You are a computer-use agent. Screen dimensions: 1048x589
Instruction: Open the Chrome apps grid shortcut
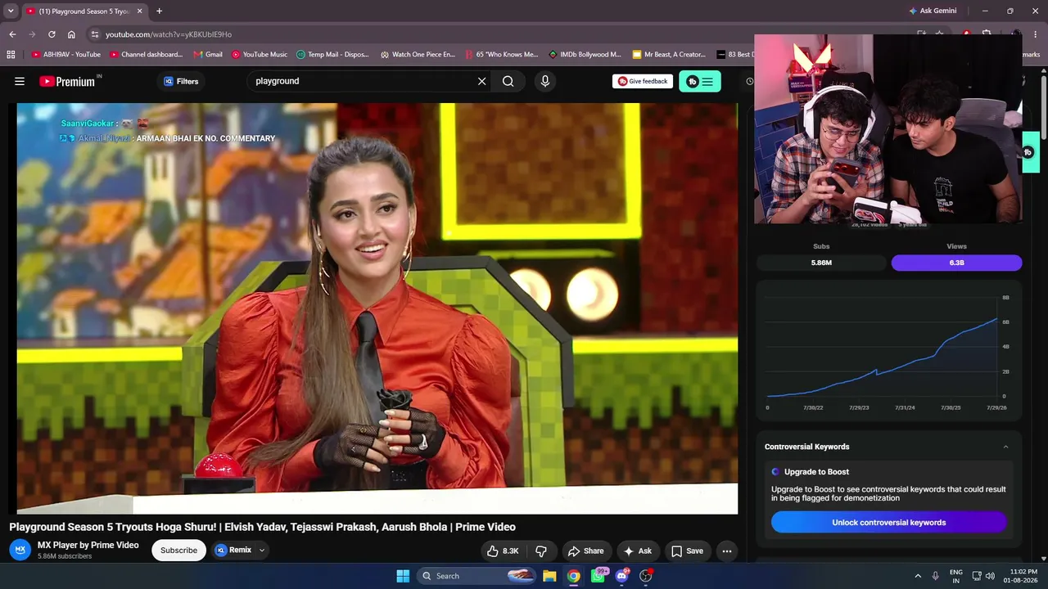coord(11,55)
